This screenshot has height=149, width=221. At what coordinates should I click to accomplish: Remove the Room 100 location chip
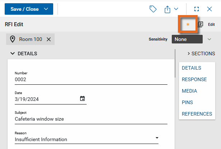49,39
